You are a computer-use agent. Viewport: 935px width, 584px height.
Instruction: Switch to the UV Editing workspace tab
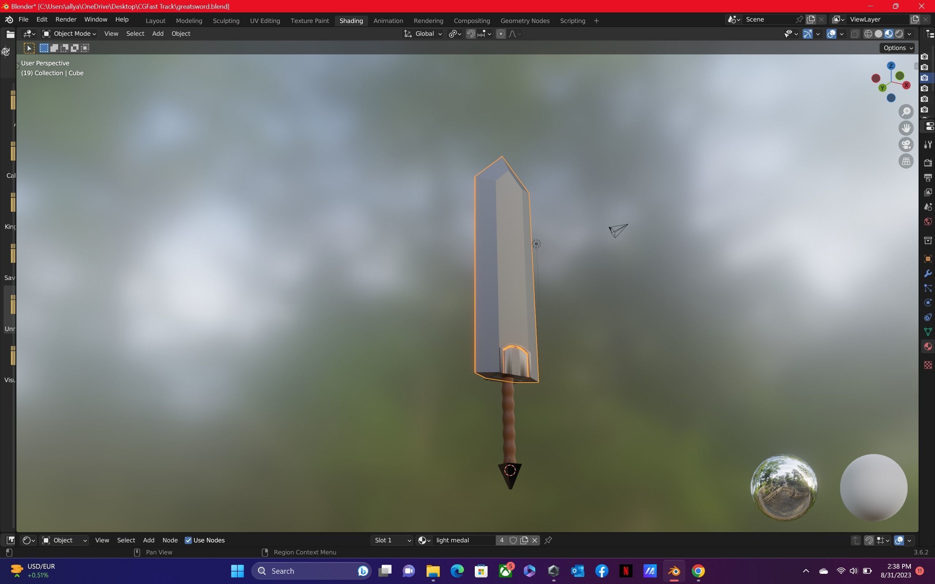point(265,21)
